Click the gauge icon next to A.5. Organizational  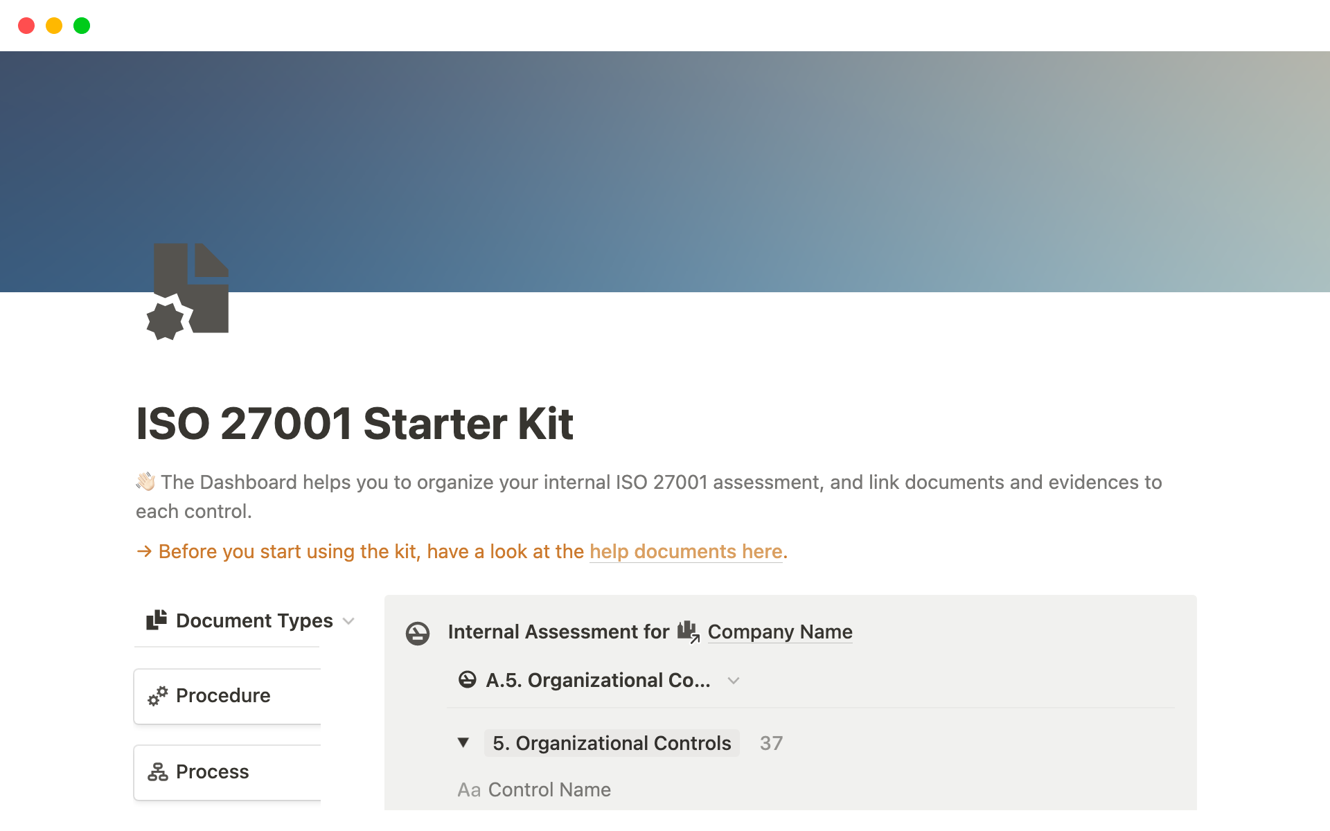468,680
